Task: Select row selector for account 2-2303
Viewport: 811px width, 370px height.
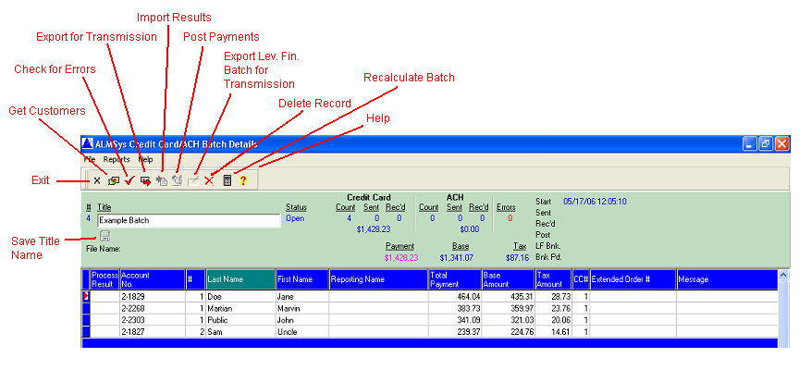Action: pos(86,320)
